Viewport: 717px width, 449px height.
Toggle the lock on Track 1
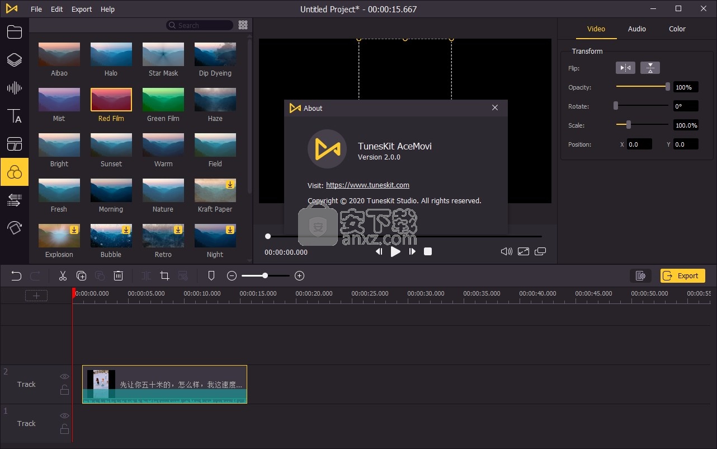pyautogui.click(x=64, y=429)
